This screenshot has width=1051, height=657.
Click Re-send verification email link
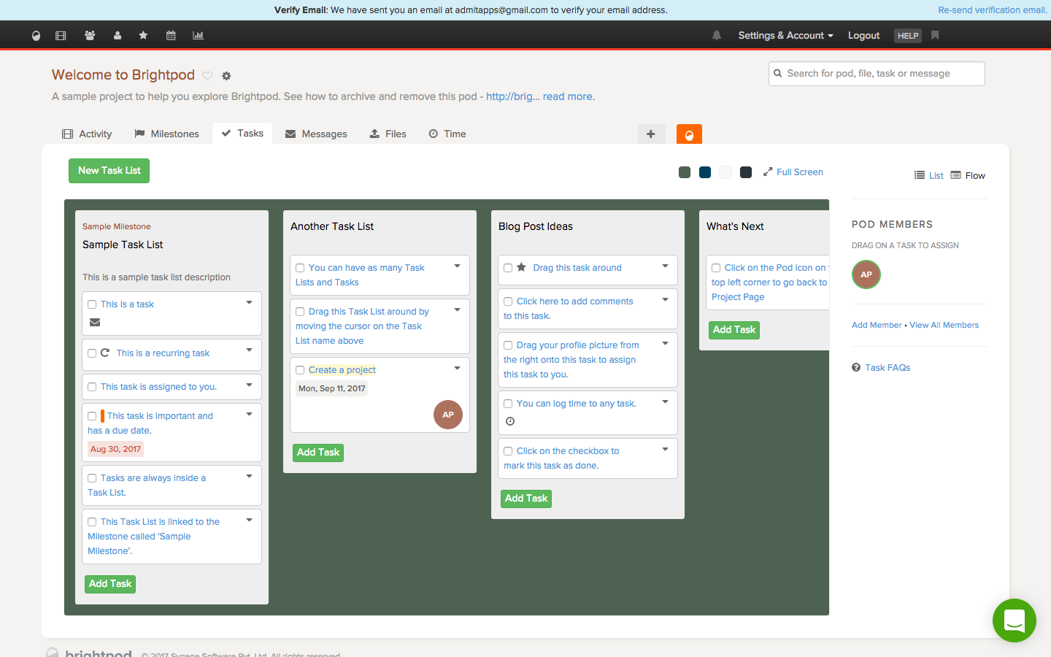coord(993,10)
